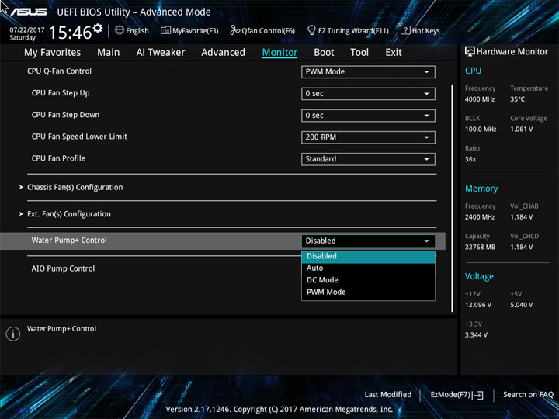This screenshot has height=419, width=559.
Task: Click the Hot Keys label
Action: (x=426, y=31)
